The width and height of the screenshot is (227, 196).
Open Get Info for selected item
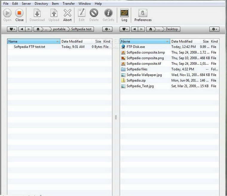[x=108, y=13]
